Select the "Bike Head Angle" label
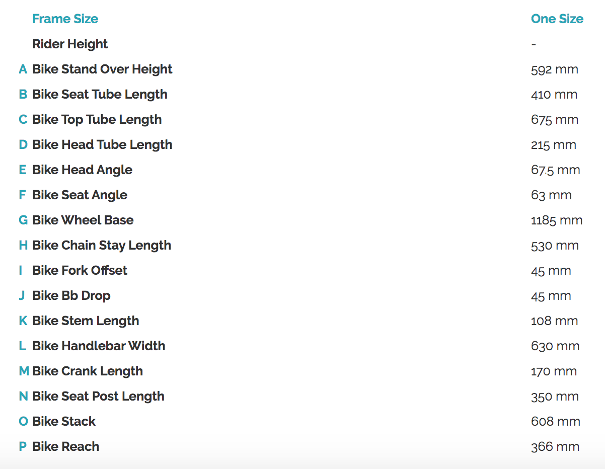The image size is (605, 469). point(82,170)
